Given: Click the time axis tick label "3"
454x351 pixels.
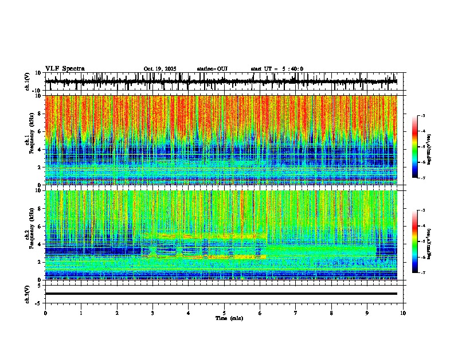Looking at the screenshot, I should point(152,313).
